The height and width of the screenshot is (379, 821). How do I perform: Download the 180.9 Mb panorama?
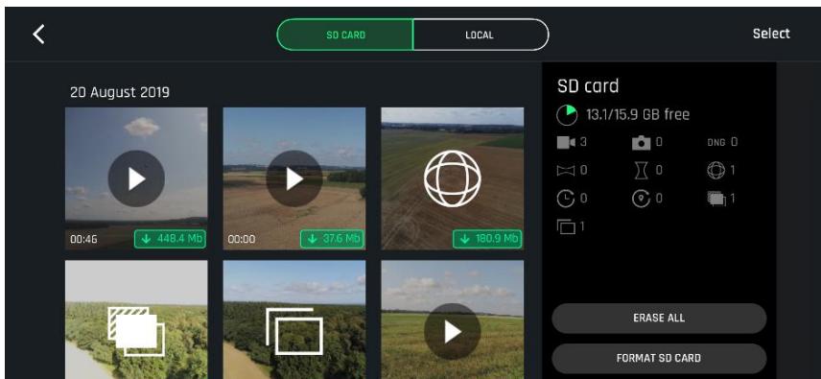(487, 239)
